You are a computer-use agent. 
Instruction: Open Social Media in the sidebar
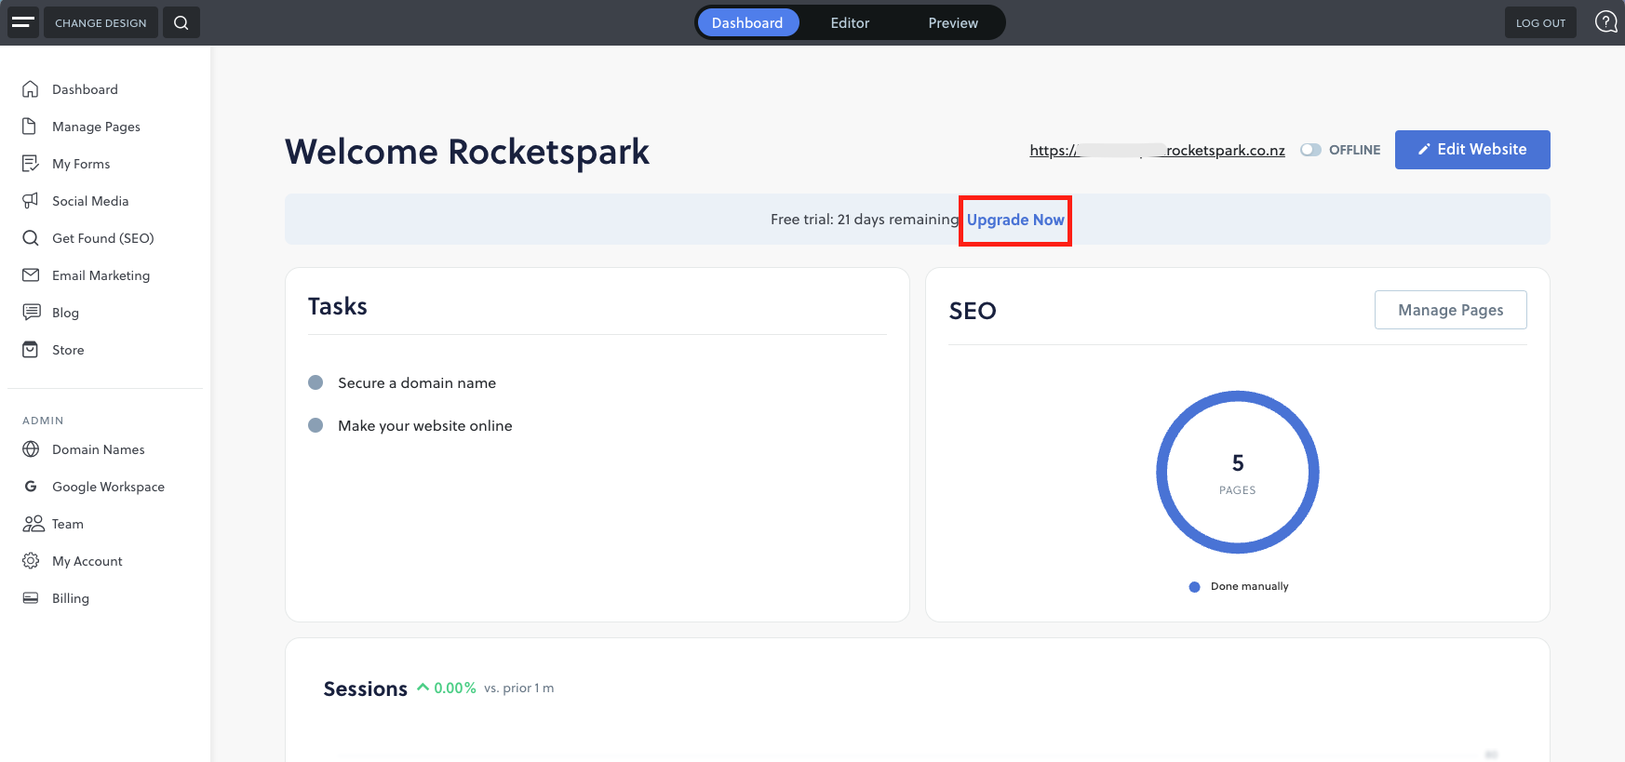pos(90,201)
